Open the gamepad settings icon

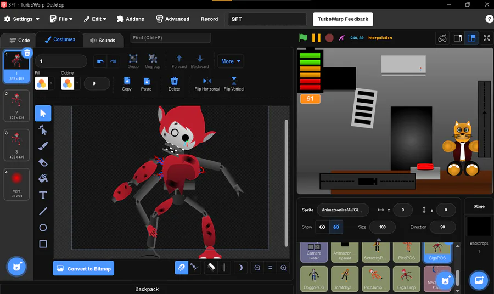[x=442, y=38]
